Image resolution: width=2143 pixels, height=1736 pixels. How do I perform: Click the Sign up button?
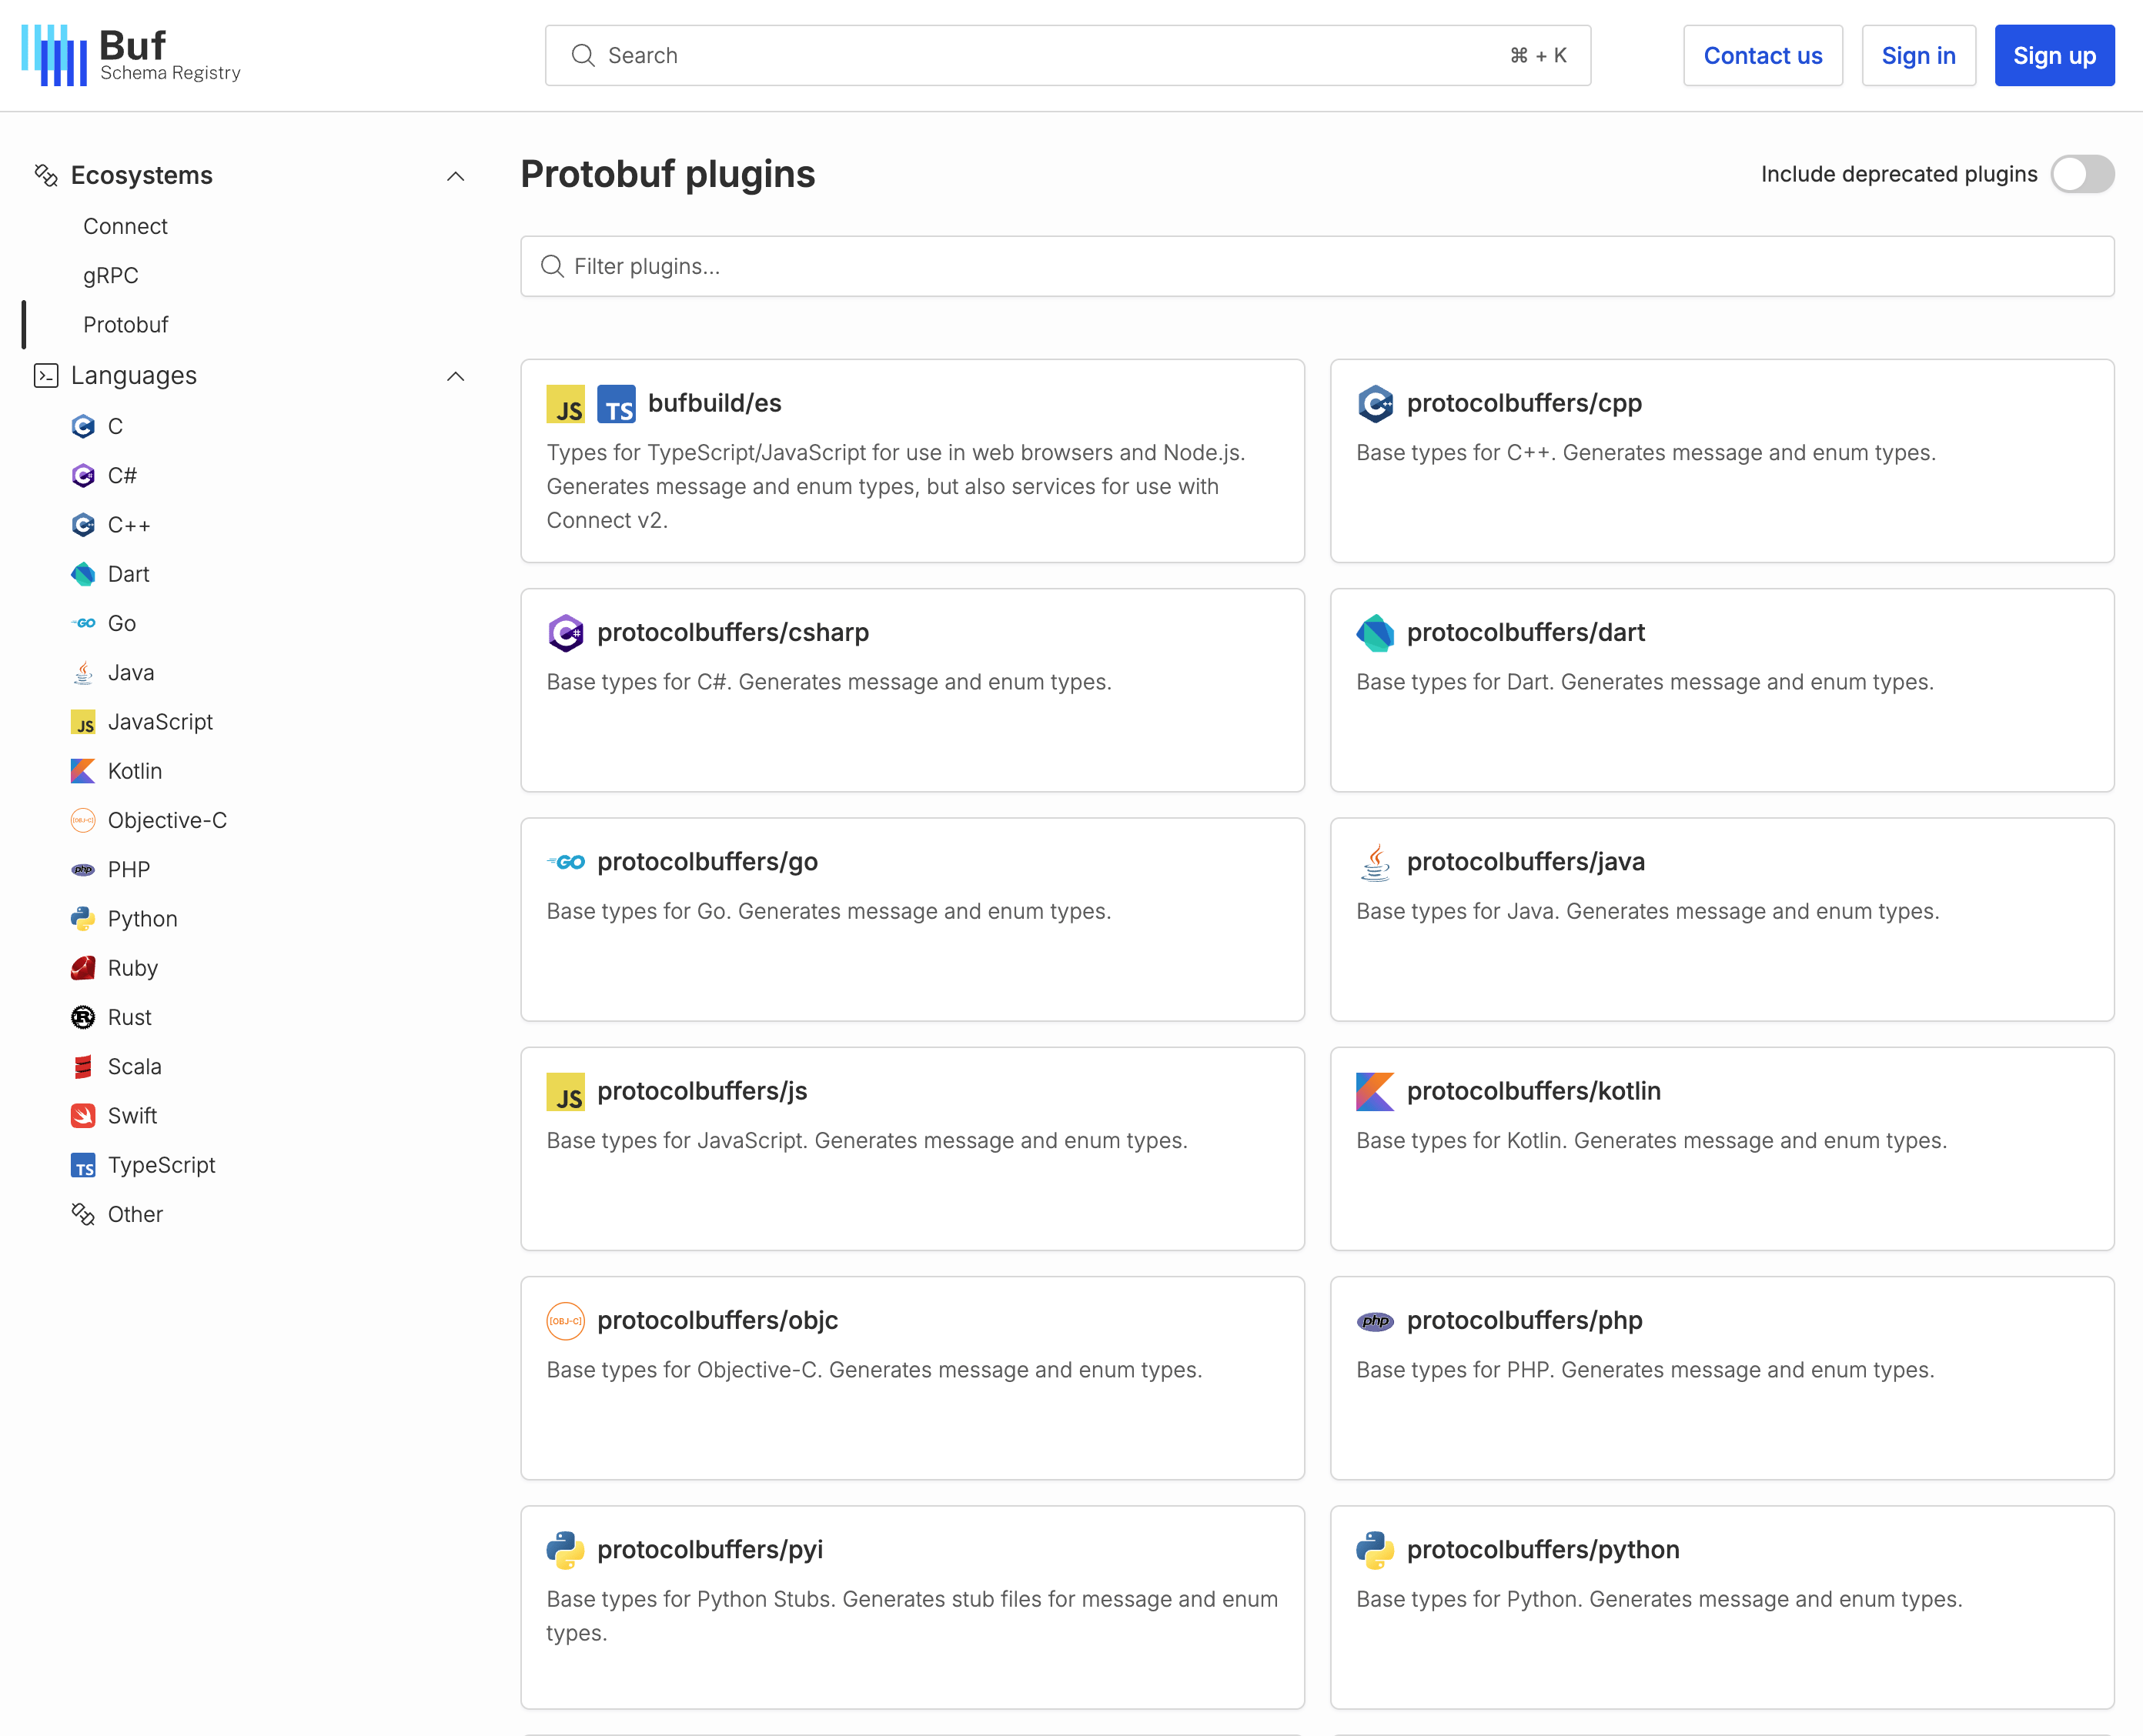click(2054, 55)
